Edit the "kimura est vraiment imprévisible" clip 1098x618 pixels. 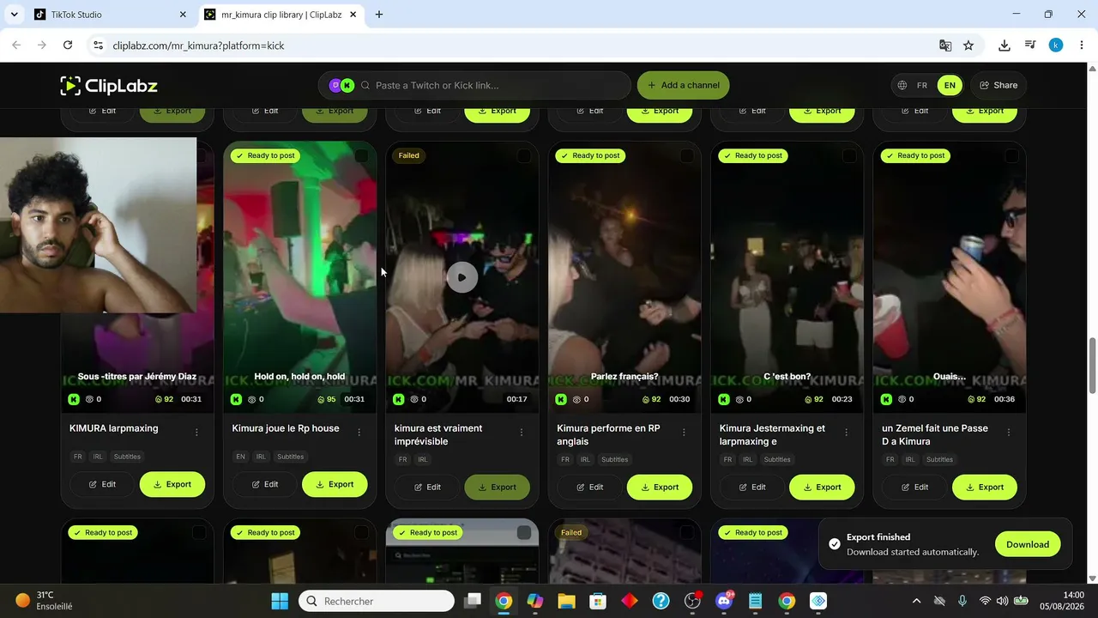pyautogui.click(x=426, y=487)
